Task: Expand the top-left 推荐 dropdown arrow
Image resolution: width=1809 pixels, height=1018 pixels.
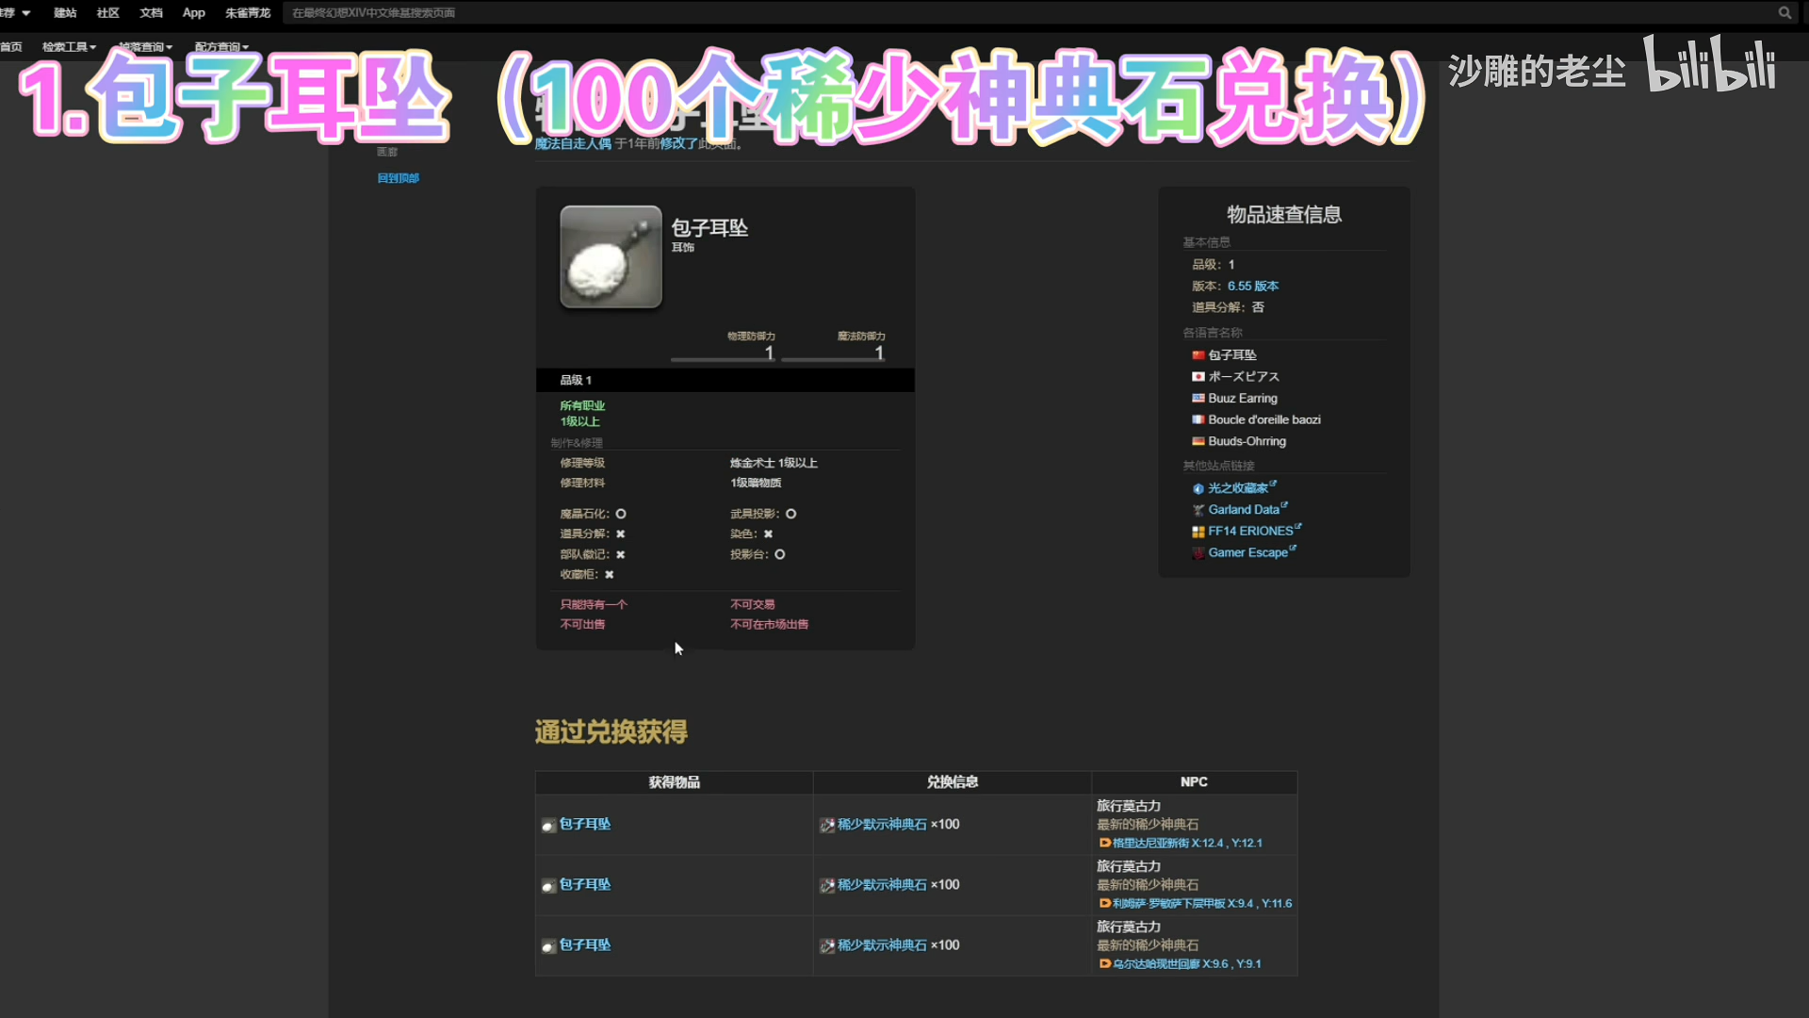Action: 25,13
